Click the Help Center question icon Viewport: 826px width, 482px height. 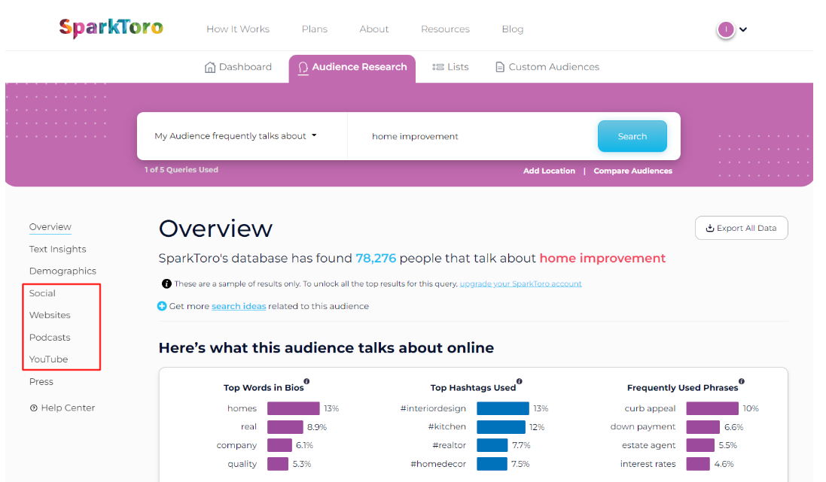[x=34, y=408]
